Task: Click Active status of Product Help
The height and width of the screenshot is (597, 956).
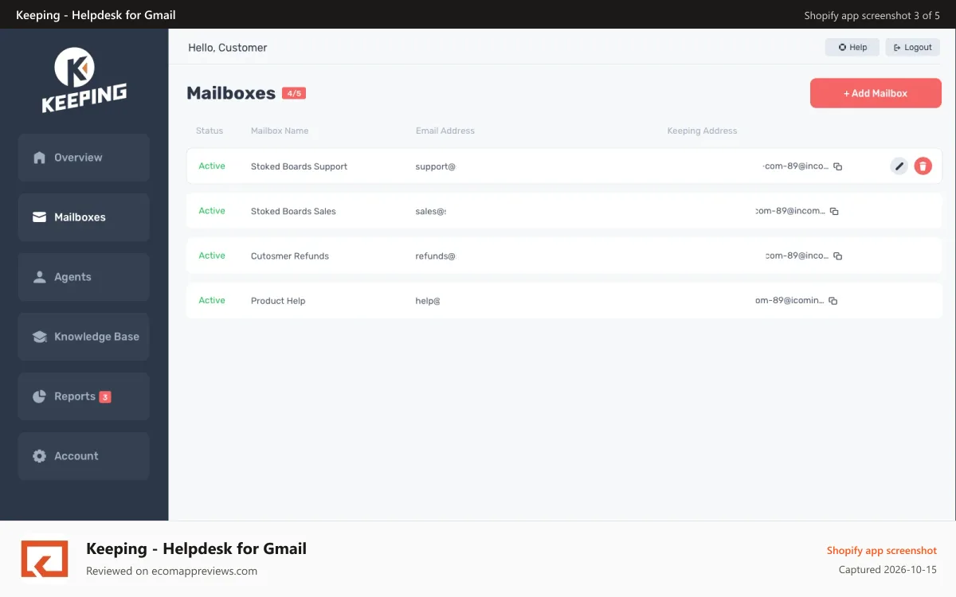Action: click(212, 300)
